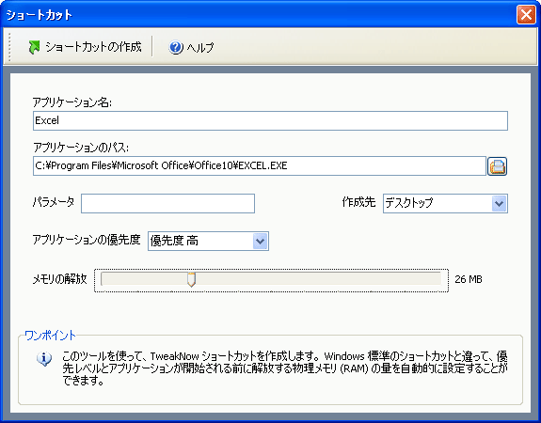This screenshot has width=541, height=423.
Task: Click the パラメータ label
Action: click(x=54, y=202)
